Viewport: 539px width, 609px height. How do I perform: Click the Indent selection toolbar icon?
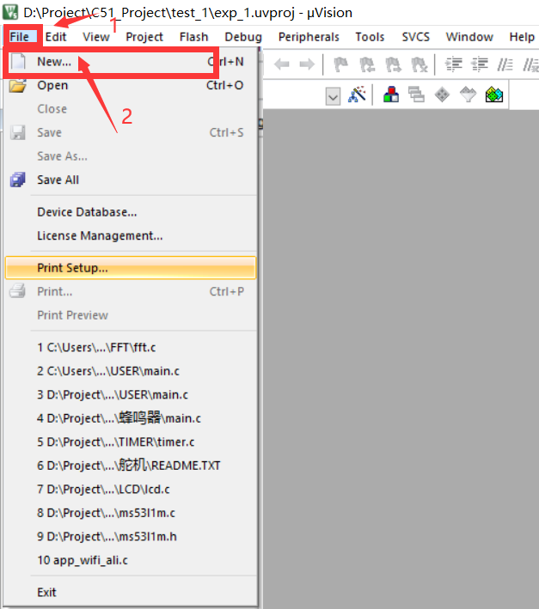coord(454,64)
